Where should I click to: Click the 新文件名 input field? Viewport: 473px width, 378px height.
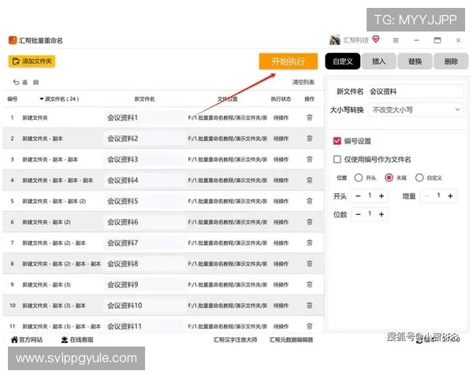415,91
